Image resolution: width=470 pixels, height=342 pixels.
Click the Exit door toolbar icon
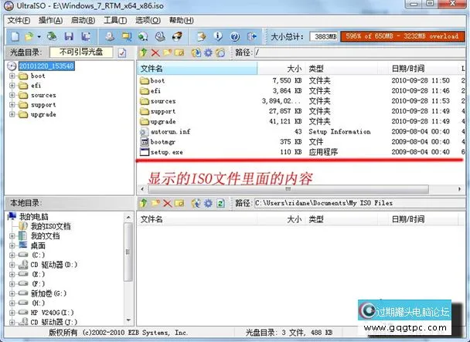(252, 36)
